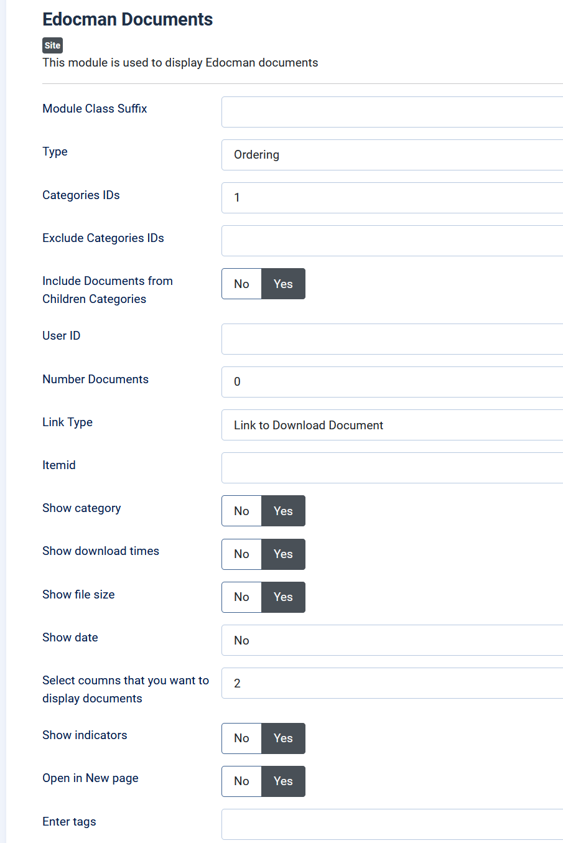This screenshot has width=563, height=843.
Task: Set Include Documents from Children Categories to No
Action: click(x=241, y=284)
